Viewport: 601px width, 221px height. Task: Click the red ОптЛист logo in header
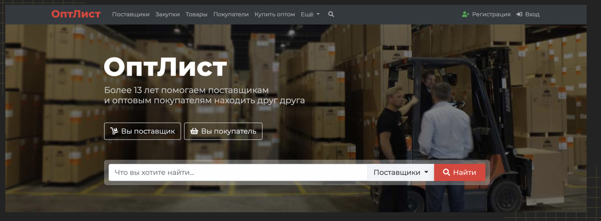click(76, 14)
